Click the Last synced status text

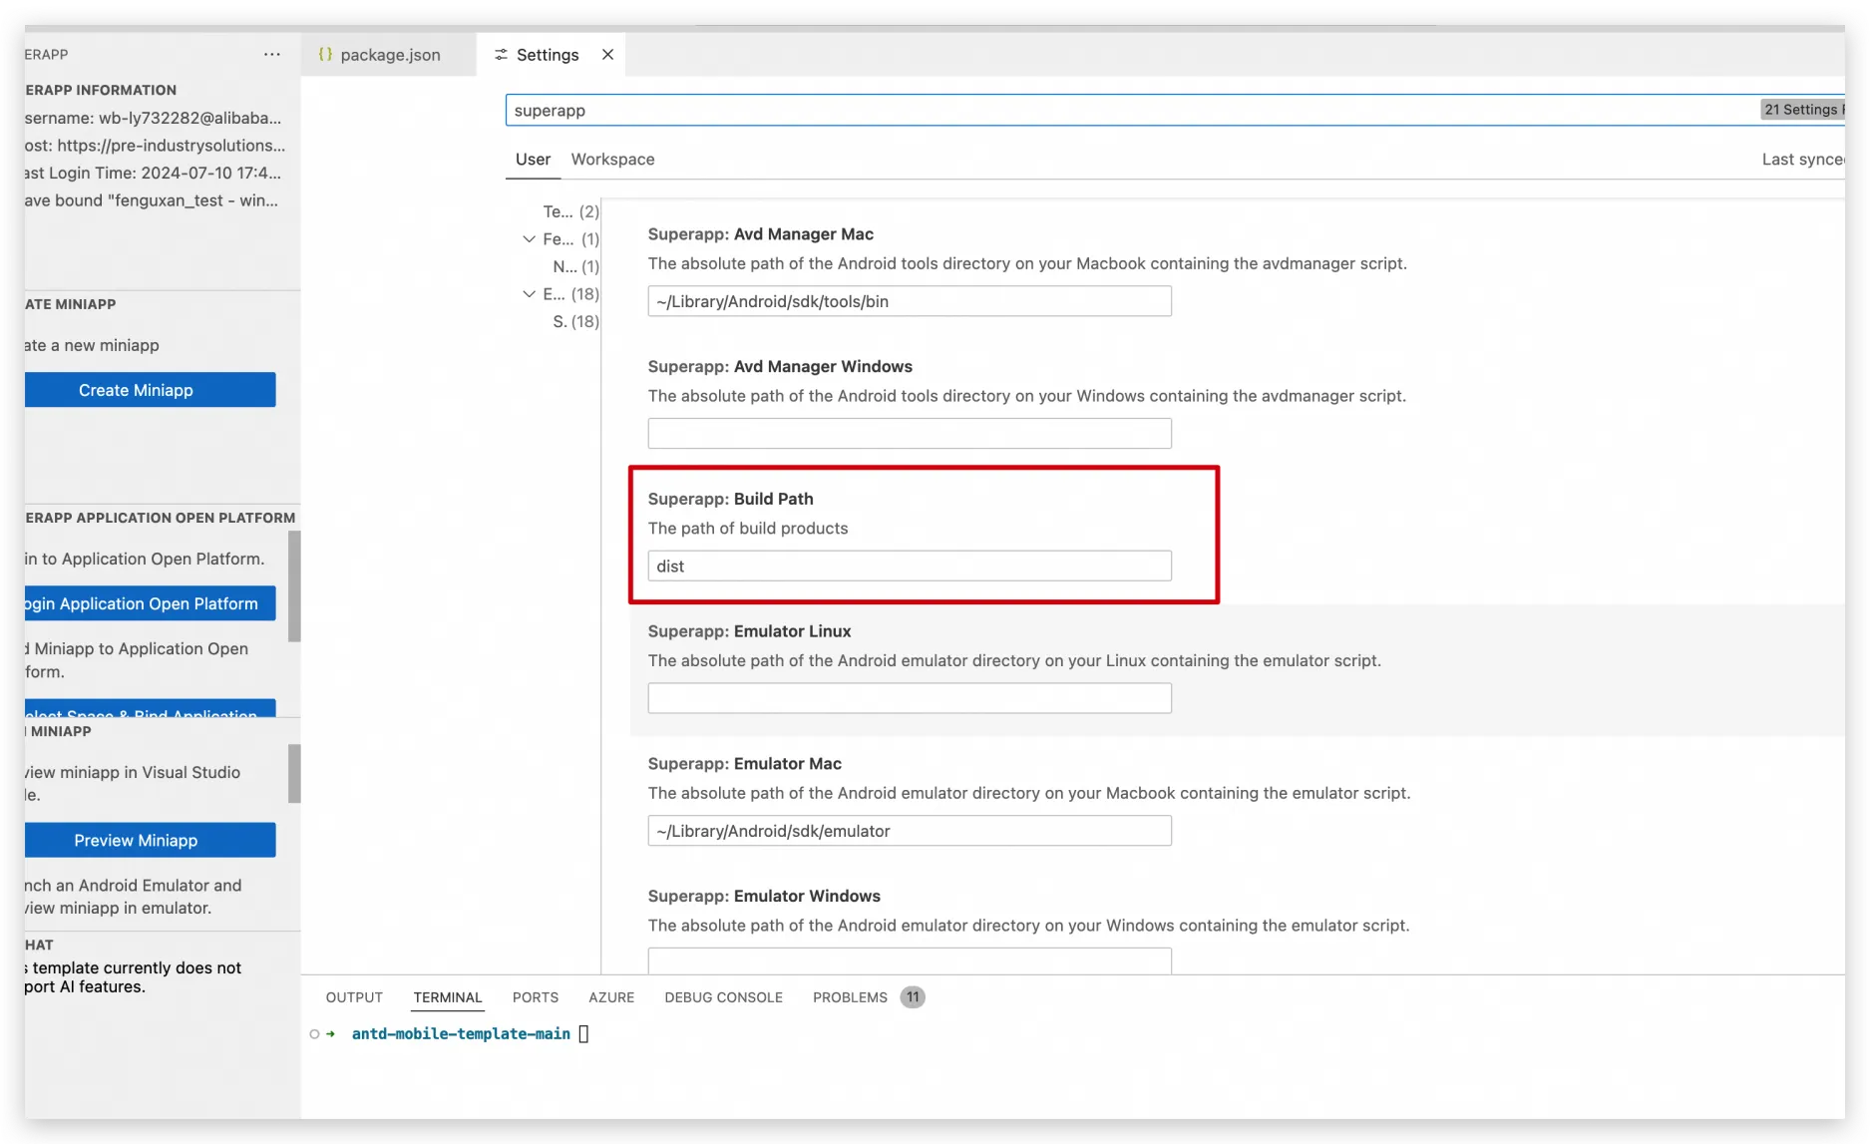1803,160
